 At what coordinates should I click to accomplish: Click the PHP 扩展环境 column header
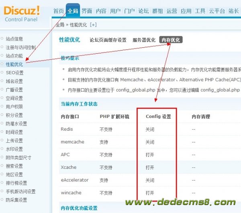point(114,117)
